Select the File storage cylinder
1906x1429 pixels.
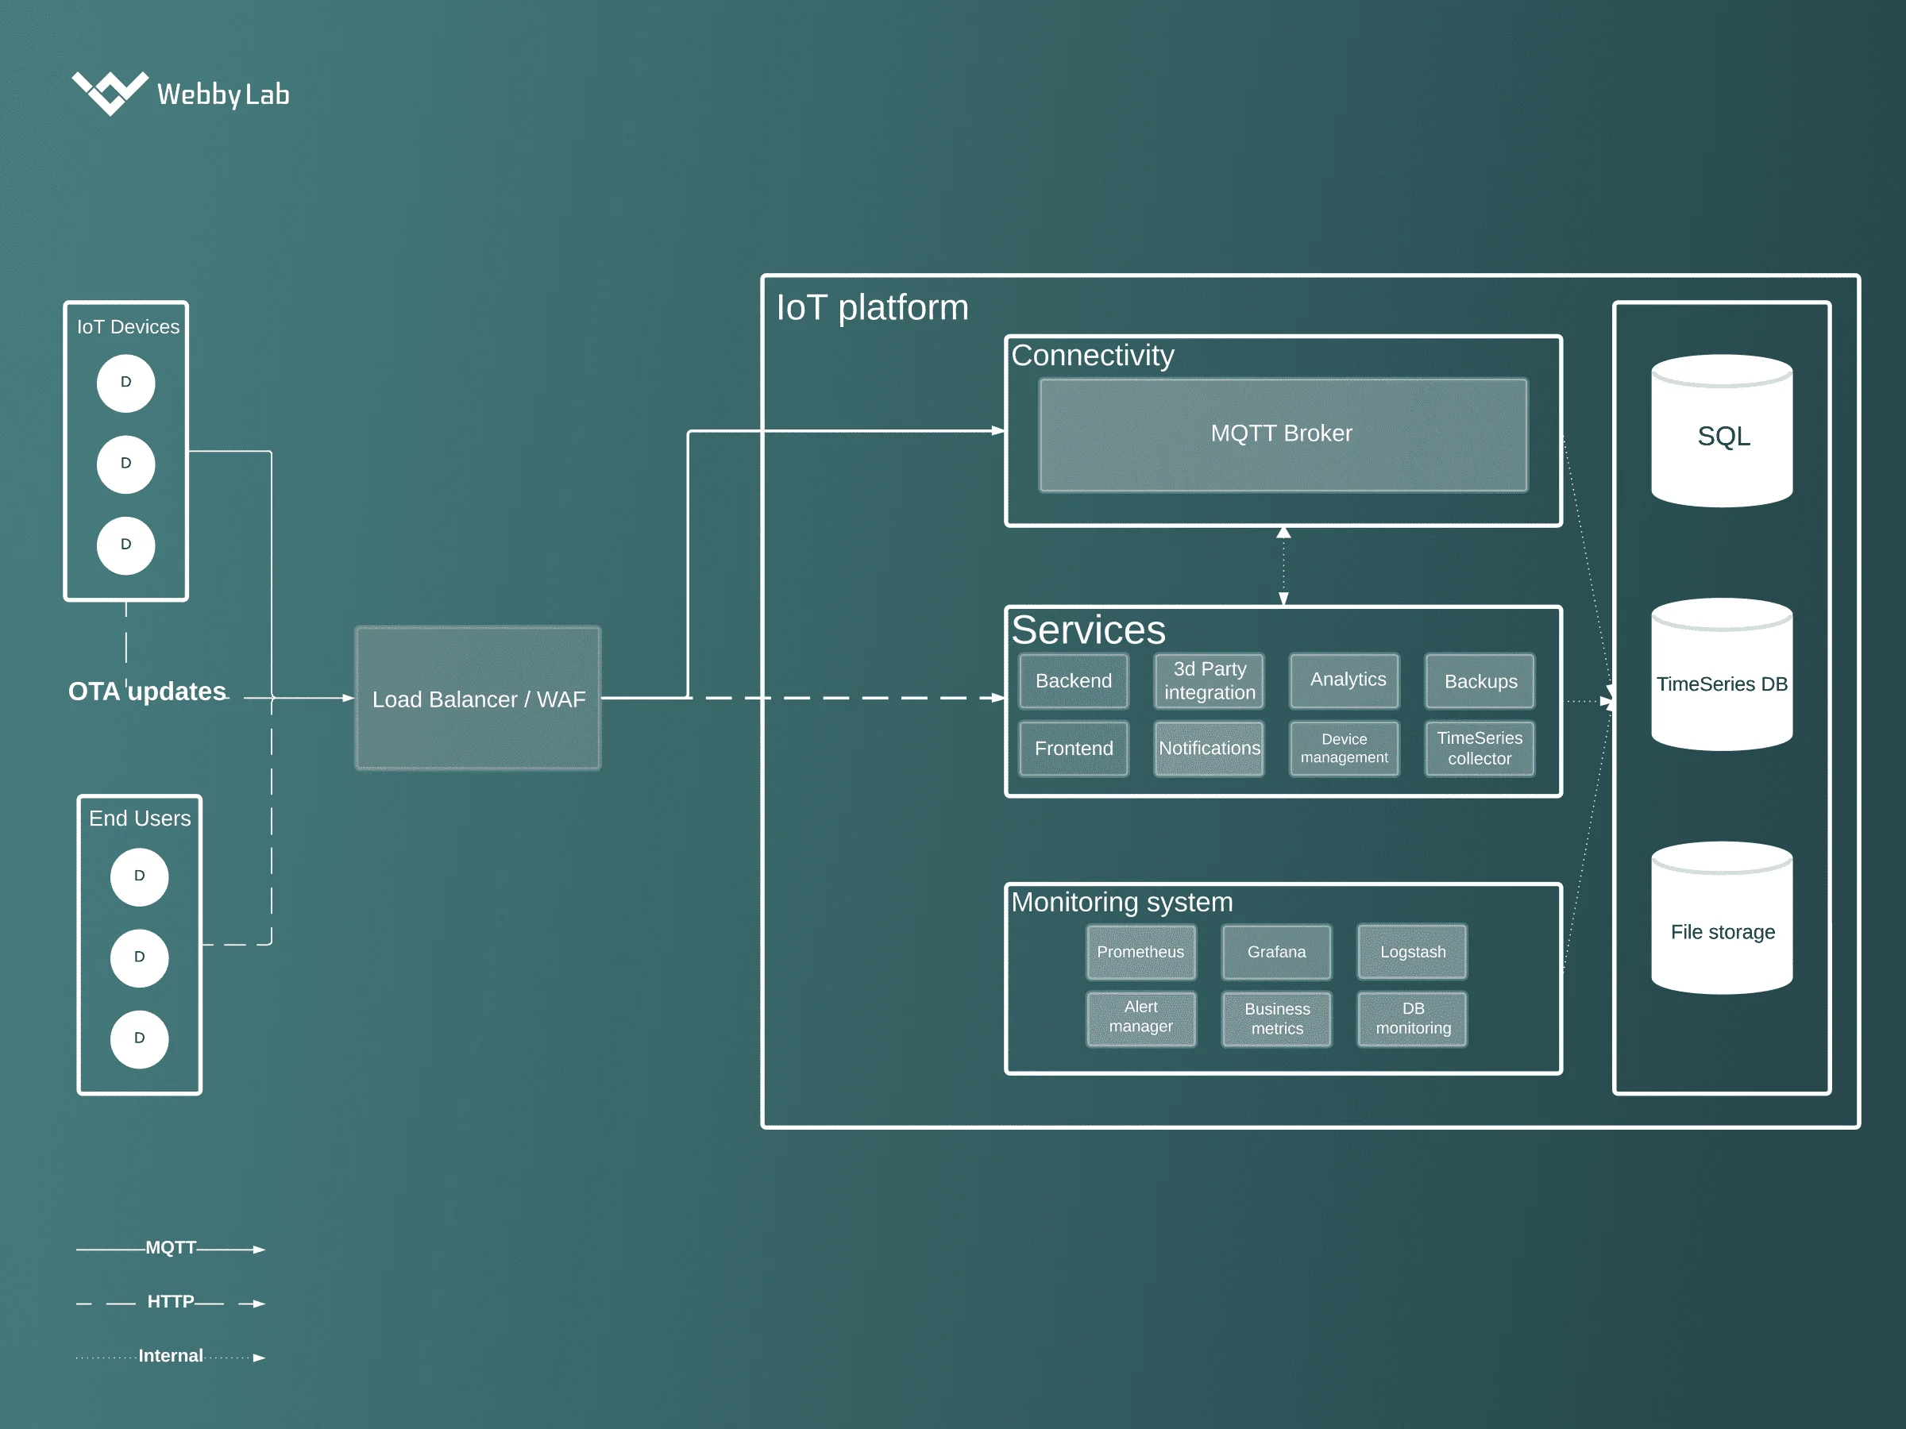click(x=1722, y=919)
